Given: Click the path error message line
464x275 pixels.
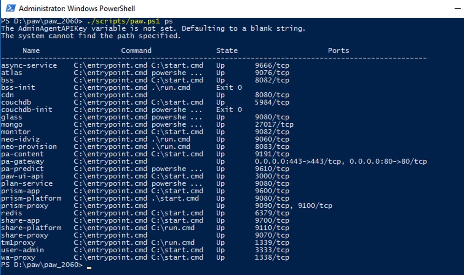Looking at the screenshot, I should [90, 36].
